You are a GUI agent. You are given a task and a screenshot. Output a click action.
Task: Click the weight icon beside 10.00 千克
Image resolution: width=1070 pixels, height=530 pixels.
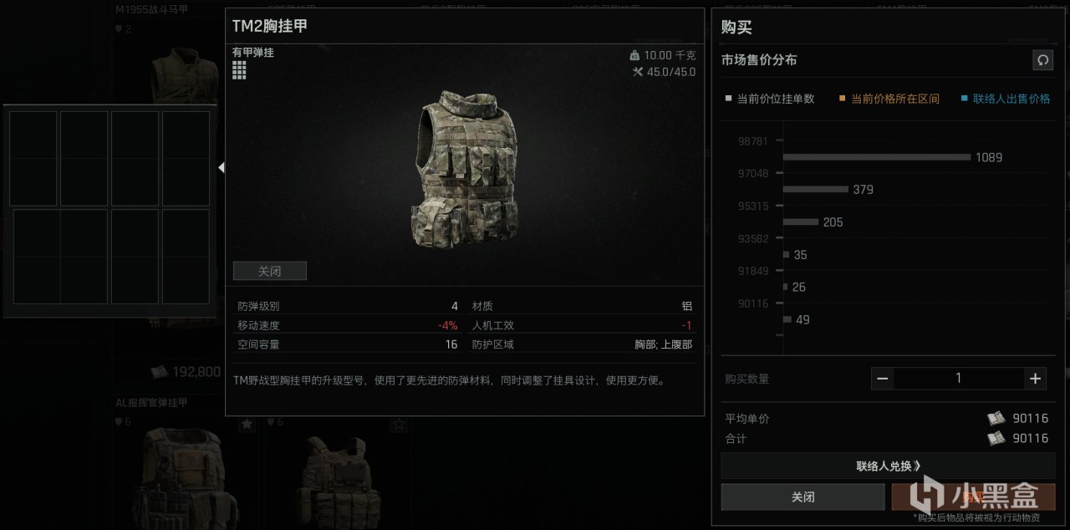coord(634,55)
